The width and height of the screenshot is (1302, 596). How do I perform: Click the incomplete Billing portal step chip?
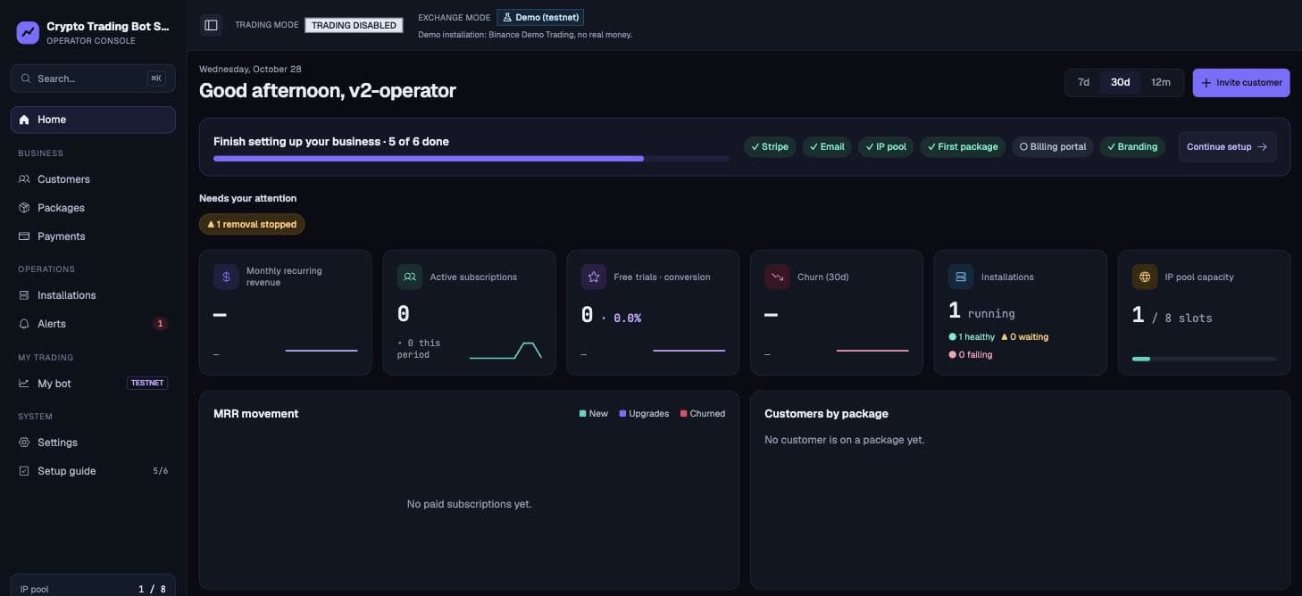click(x=1053, y=147)
